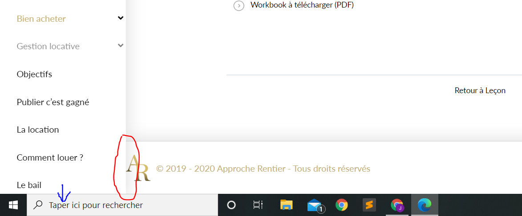Viewport: 522px width, 216px height.
Task: Select Comment louer ? in sidebar
Action: coord(50,157)
